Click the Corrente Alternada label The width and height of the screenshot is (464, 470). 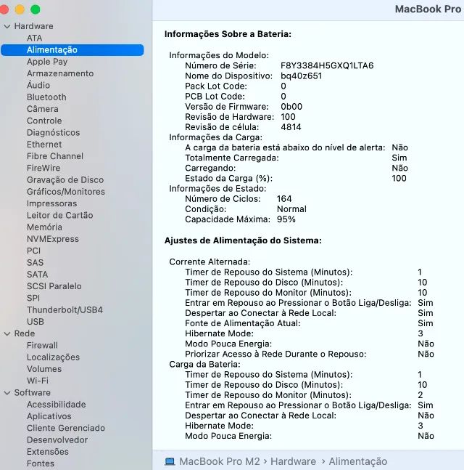[210, 262]
